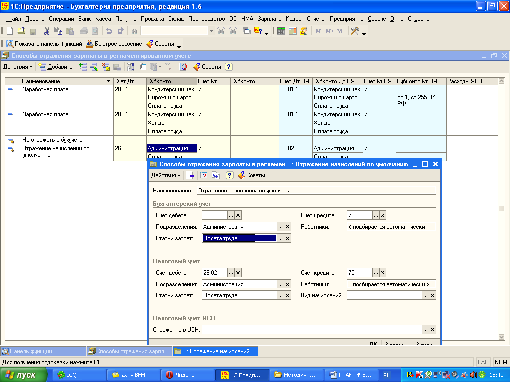The width and height of the screenshot is (510, 382).
Task: Switch to ICQ in the taskbar
Action: [x=80, y=375]
